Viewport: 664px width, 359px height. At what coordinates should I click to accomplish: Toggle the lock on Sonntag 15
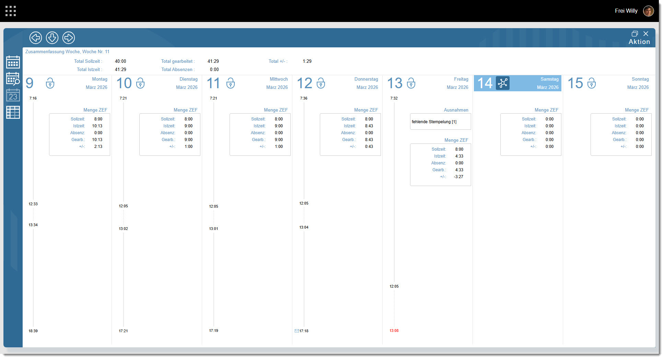coord(592,83)
